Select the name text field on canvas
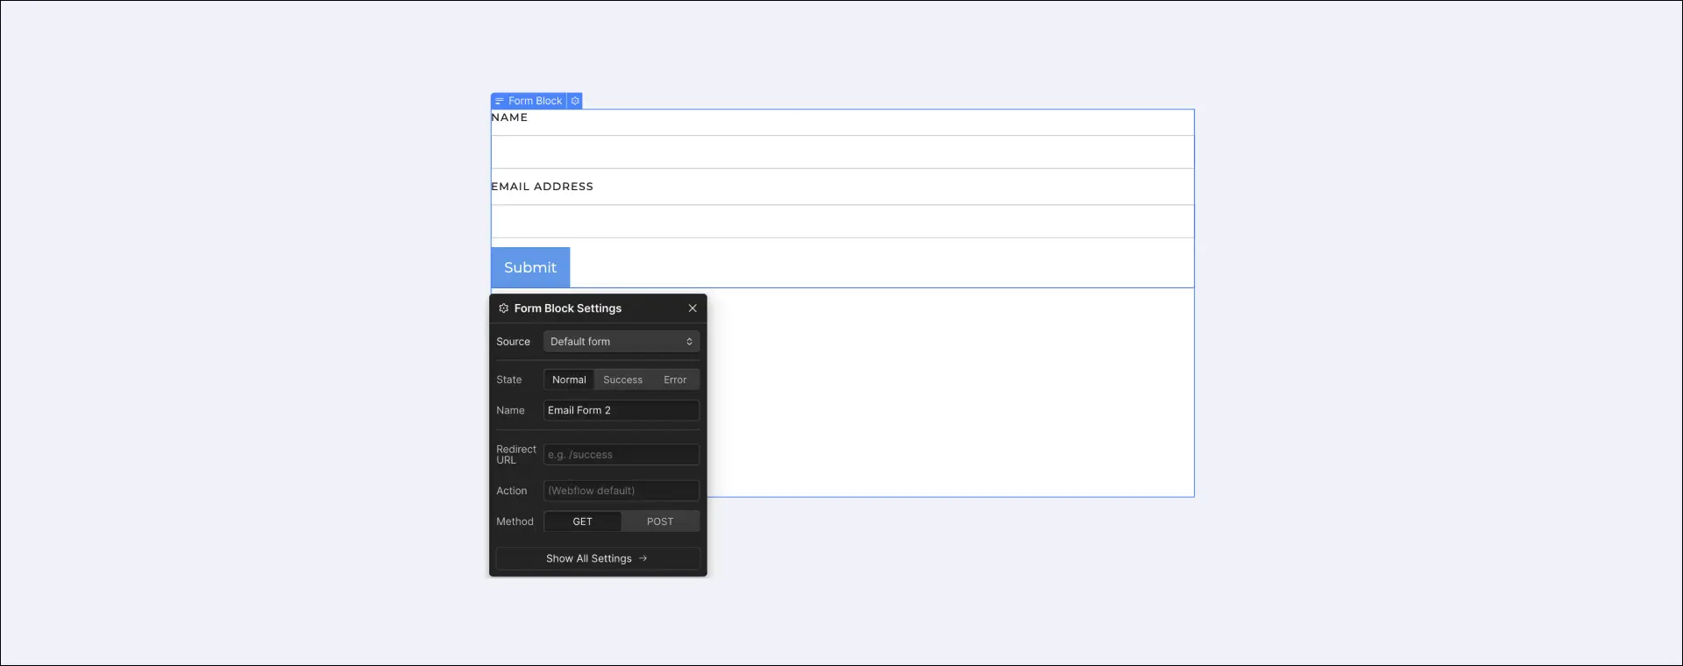 [842, 152]
